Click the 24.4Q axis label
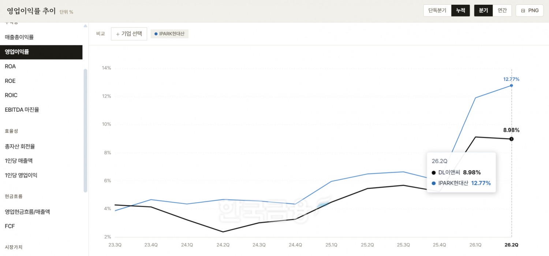 pos(295,245)
